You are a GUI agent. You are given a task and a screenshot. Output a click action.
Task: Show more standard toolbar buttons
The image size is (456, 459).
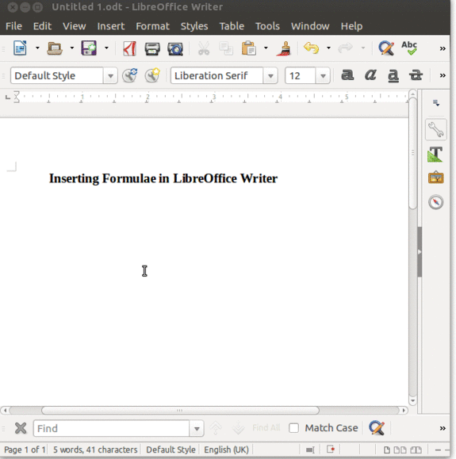pos(443,48)
